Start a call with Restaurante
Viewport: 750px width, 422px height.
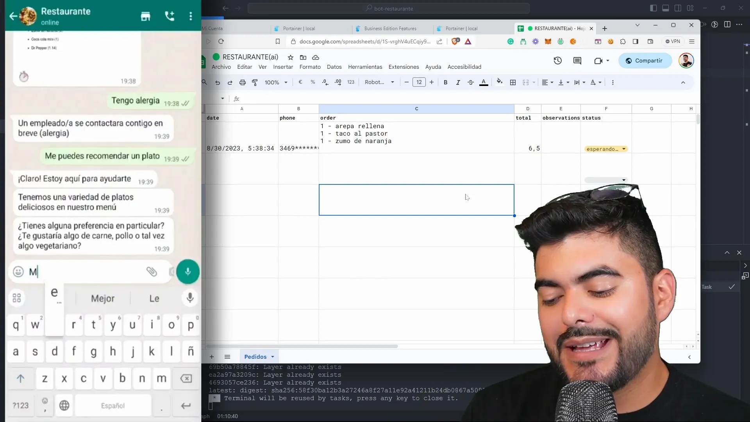coord(170,16)
